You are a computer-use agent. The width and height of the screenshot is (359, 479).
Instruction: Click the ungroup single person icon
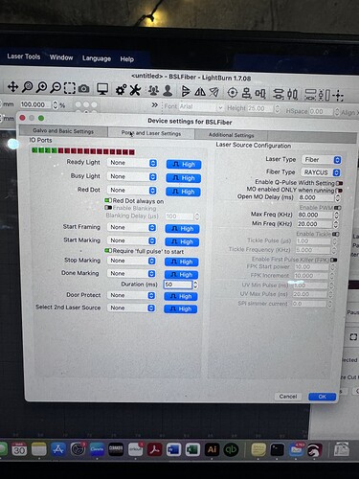(x=168, y=91)
